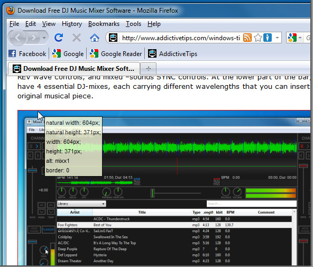Open the View menu
Screen dimensions: 313x267
49,24
